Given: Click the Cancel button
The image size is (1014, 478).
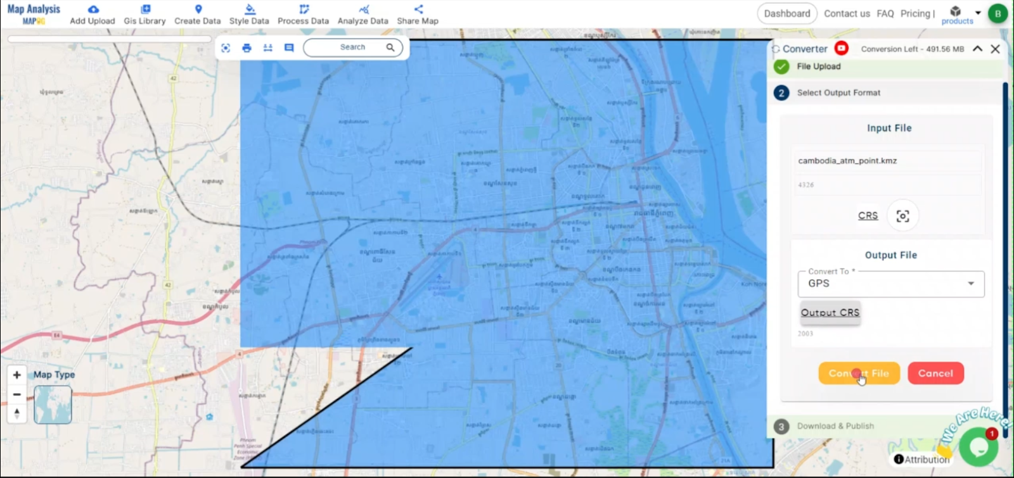Looking at the screenshot, I should coord(935,374).
